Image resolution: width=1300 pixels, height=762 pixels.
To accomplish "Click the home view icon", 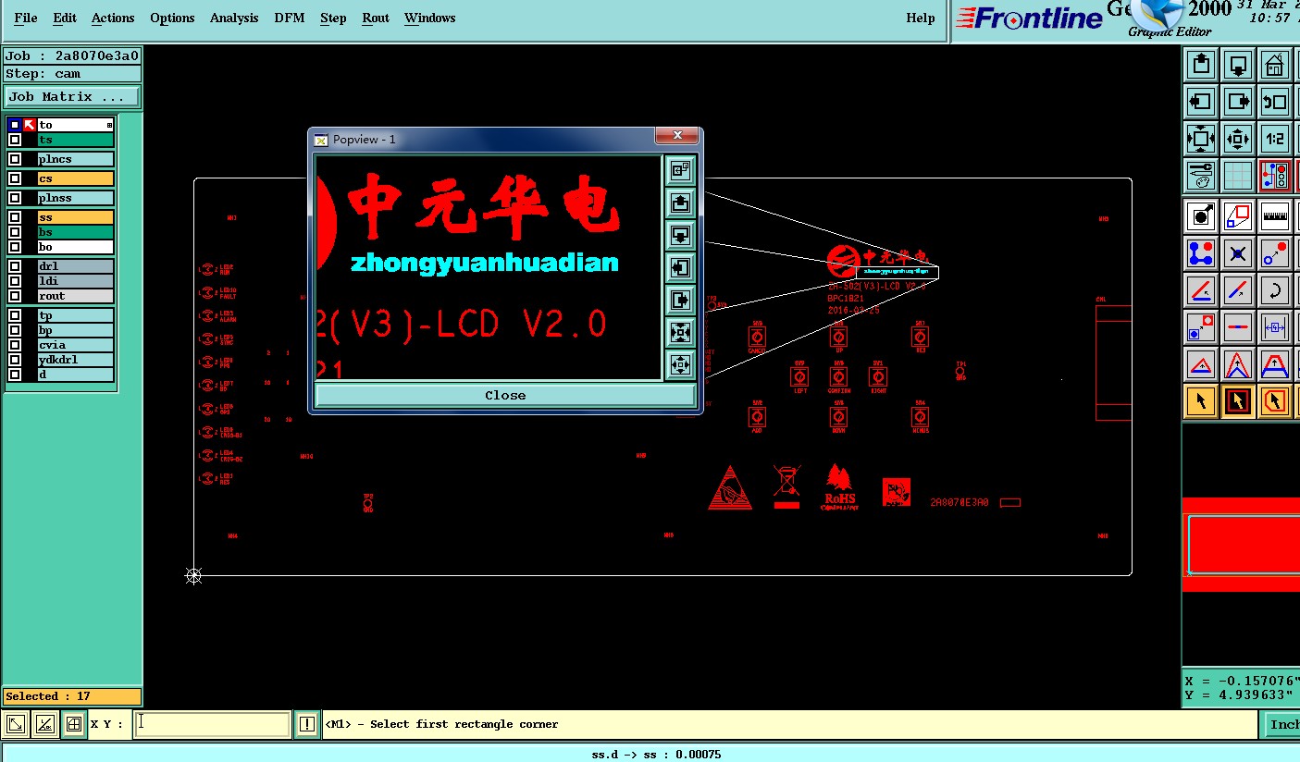I will [x=1275, y=65].
